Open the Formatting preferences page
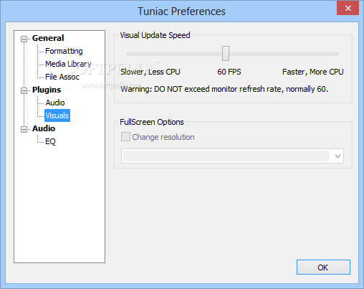This screenshot has height=289, width=364. point(64,51)
